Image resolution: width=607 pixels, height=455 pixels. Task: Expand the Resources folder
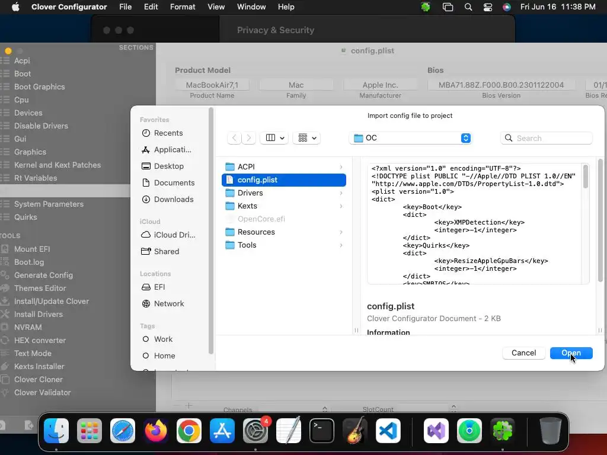(341, 232)
